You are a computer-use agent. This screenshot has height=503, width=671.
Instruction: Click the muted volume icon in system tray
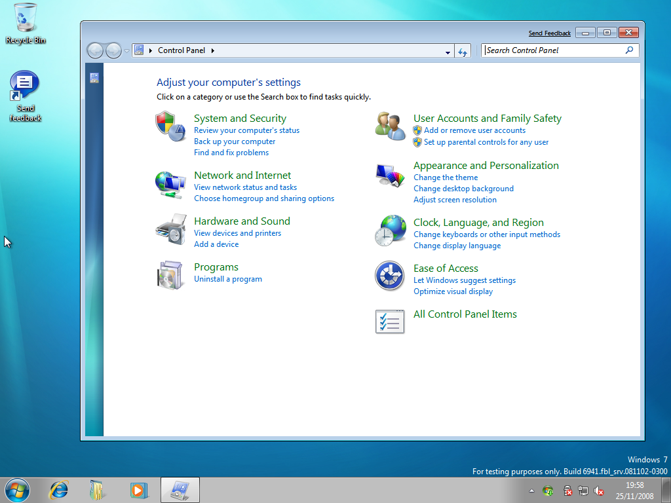coord(598,491)
